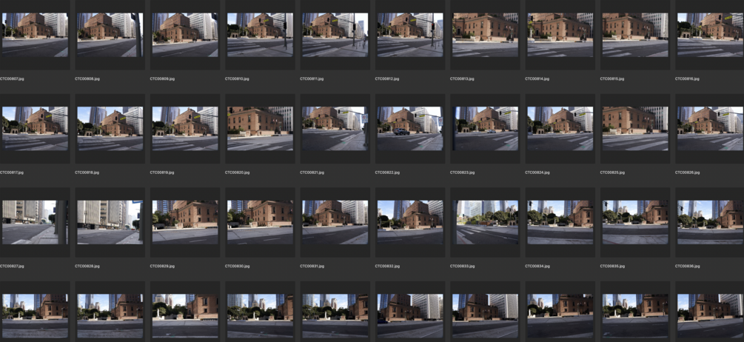Highlight the caption CTC00835.jpg
Image resolution: width=744 pixels, height=342 pixels.
pos(612,266)
